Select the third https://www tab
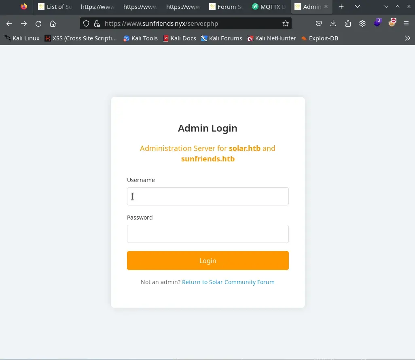This screenshot has width=415, height=360. pos(183,7)
